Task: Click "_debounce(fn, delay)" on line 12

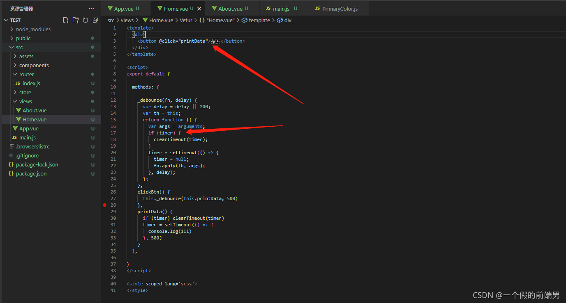Action: tap(165, 100)
